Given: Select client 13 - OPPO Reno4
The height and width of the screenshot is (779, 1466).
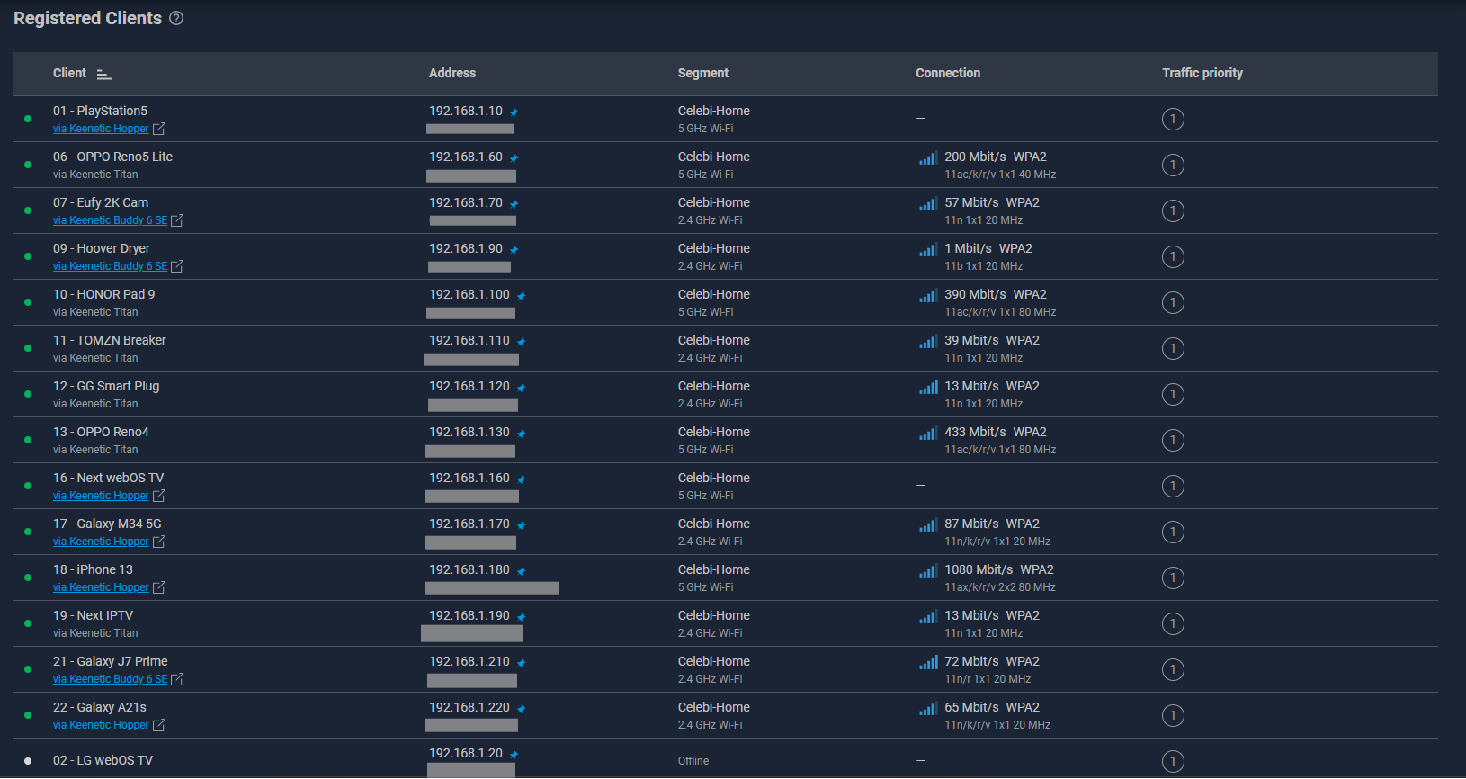Looking at the screenshot, I should click(x=101, y=432).
